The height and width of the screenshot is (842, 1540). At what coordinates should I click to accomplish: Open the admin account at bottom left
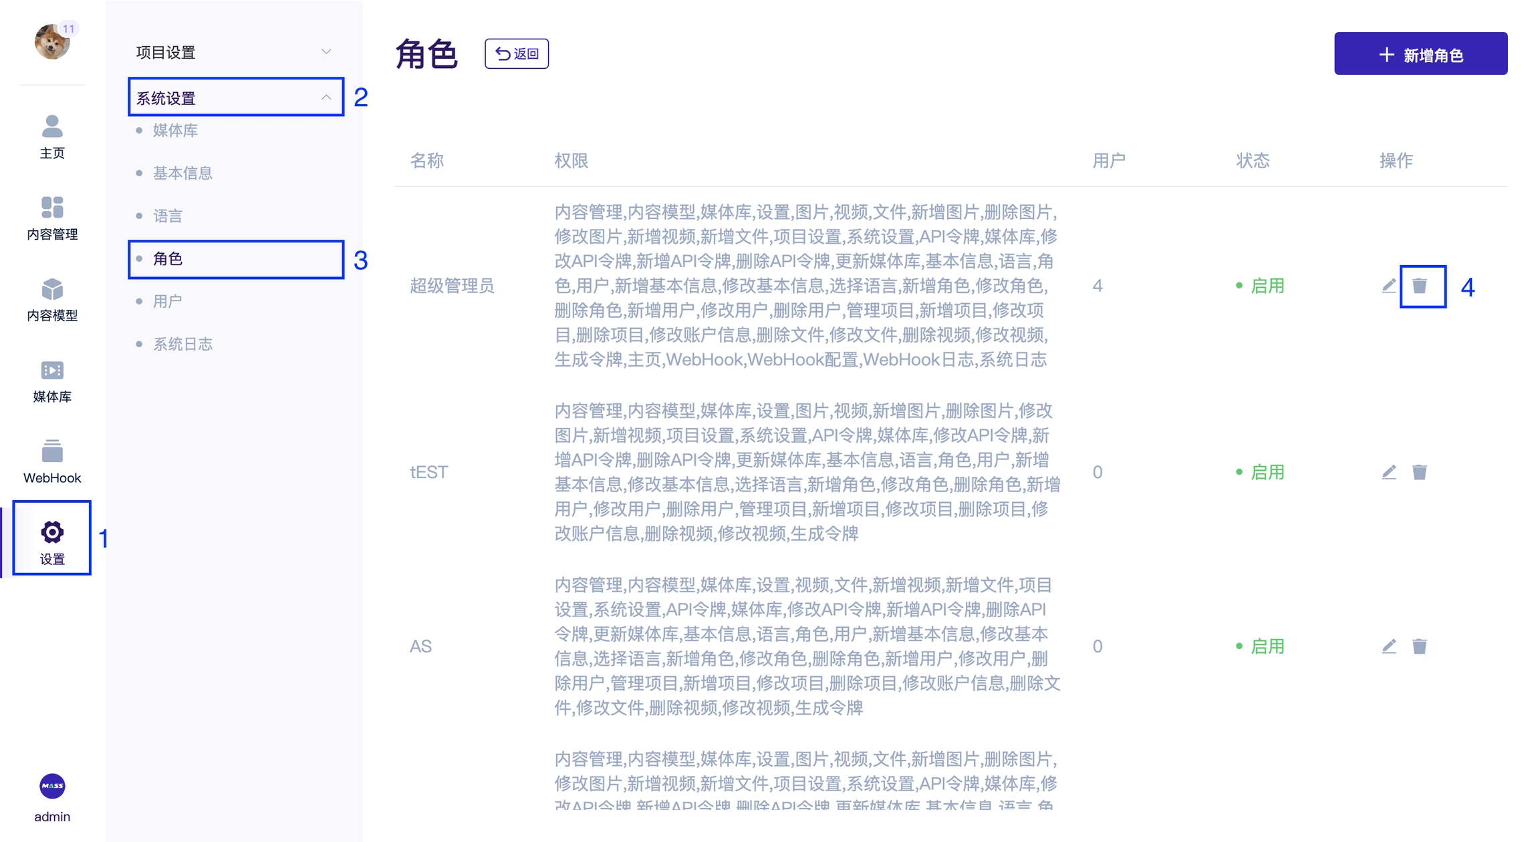pyautogui.click(x=52, y=797)
